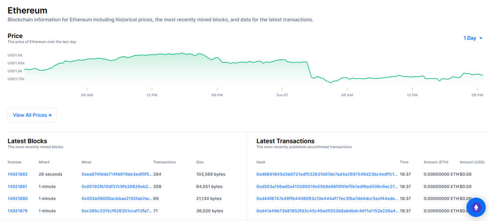Open block number 14921881

[x=18, y=186]
